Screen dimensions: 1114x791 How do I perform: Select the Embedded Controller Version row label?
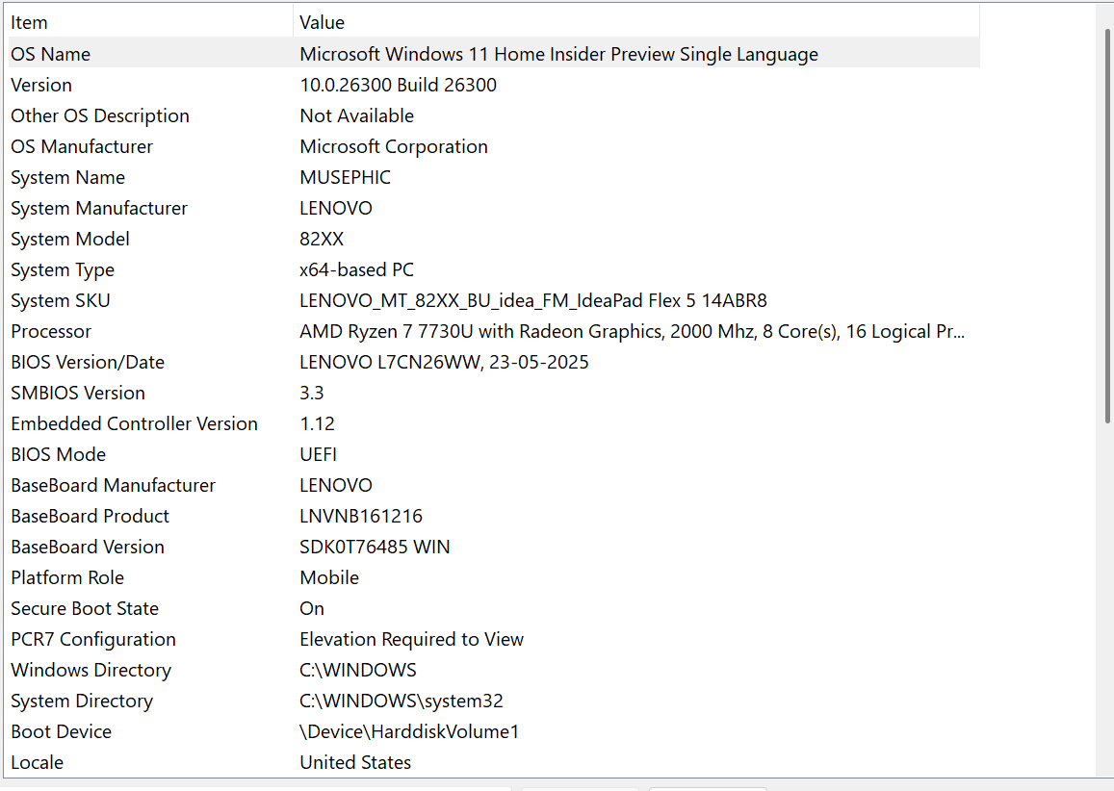pos(134,424)
